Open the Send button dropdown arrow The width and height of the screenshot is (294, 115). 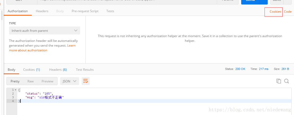pyautogui.click(x=263, y=1)
